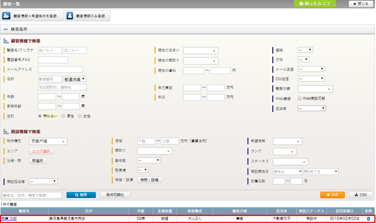Open the 担当者 dropdown
Screen dimensions: 376x224
312,109
